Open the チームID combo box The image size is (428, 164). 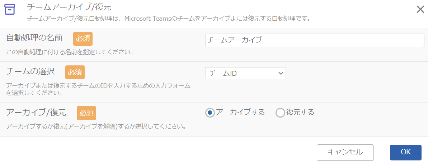[245, 73]
